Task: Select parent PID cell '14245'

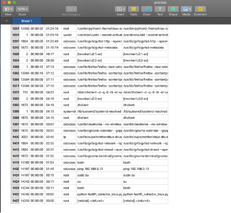Action: click(x=24, y=194)
